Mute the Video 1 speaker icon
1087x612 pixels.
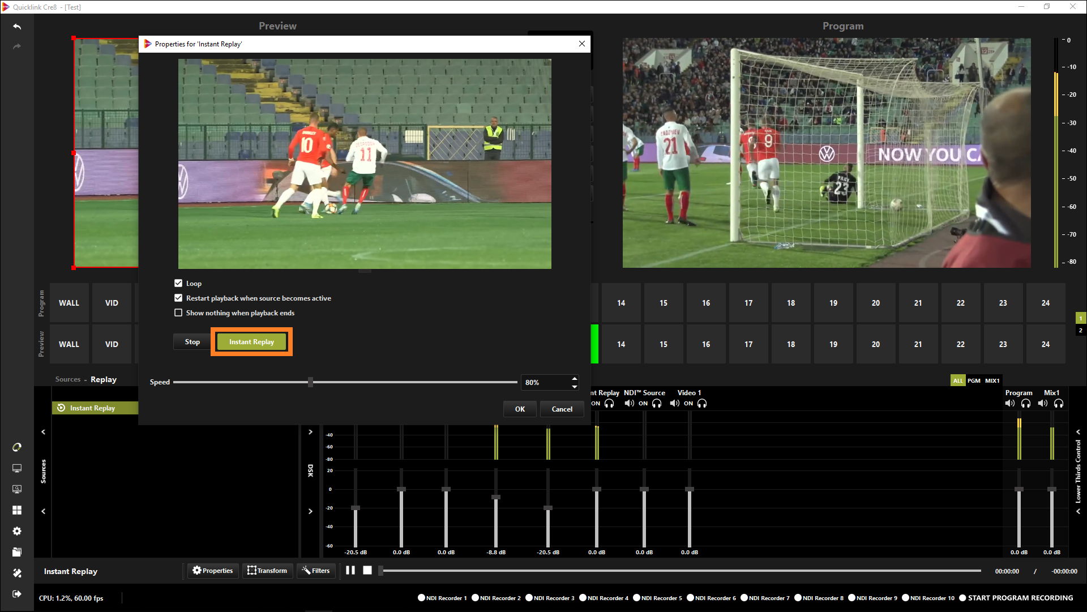pos(674,404)
